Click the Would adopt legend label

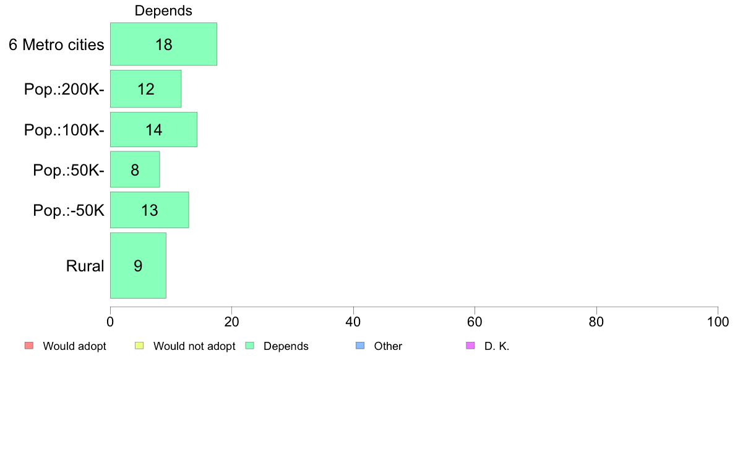pos(74,346)
